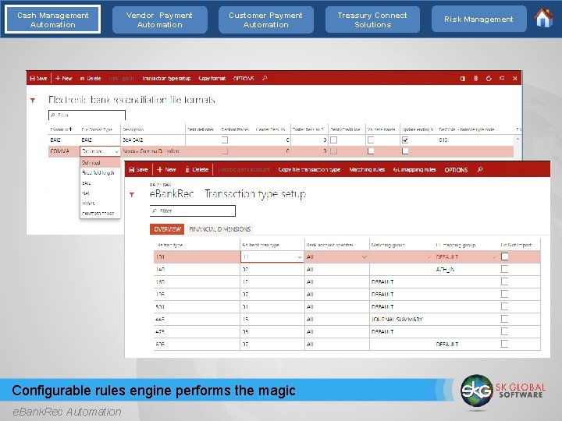The width and height of the screenshot is (562, 421).
Task: Open Matching group dropdown in row 101
Action: click(429, 257)
